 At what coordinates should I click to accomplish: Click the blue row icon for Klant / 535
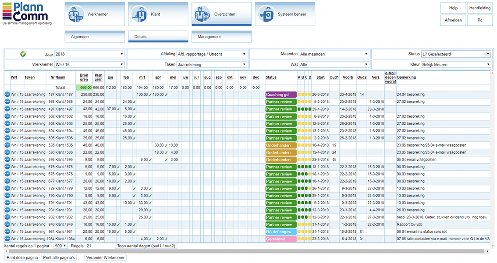coord(7,145)
